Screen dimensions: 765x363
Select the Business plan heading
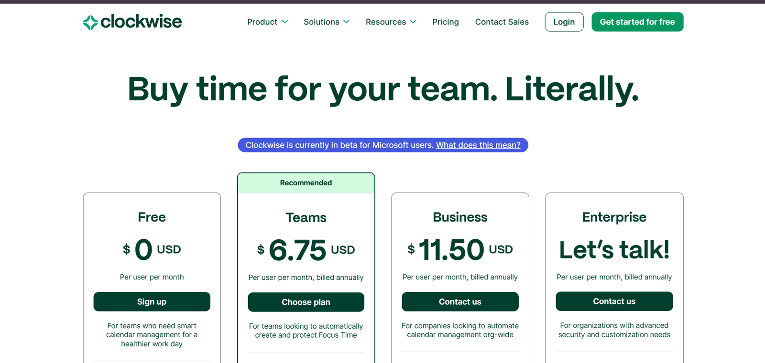(x=460, y=217)
